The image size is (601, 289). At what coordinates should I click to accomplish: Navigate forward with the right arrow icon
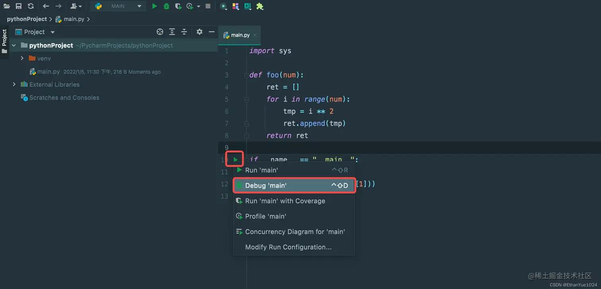tap(58, 6)
